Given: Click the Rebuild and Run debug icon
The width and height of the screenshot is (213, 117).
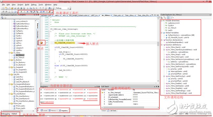Looking at the screenshot, I should pyautogui.click(x=41, y=12).
